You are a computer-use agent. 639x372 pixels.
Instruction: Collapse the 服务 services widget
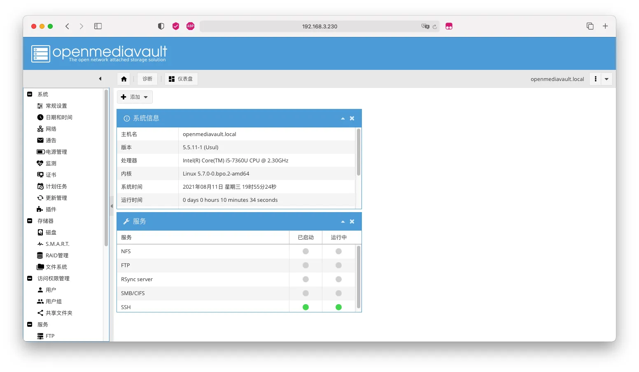[343, 222]
